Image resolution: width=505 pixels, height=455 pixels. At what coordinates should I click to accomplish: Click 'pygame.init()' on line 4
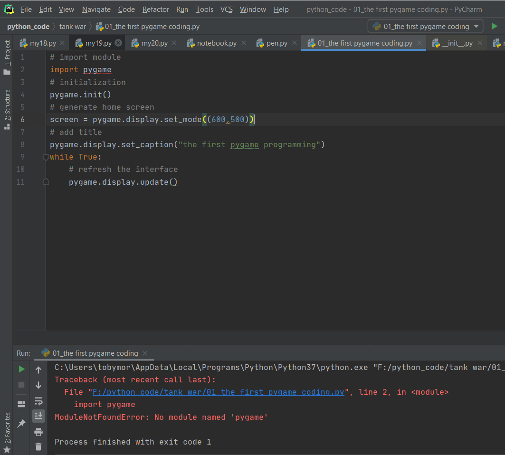(x=80, y=95)
